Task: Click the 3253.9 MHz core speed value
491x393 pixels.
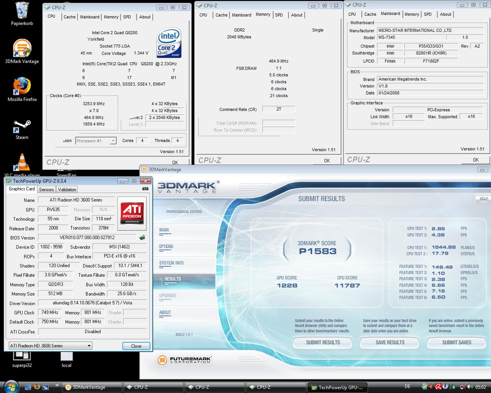Action: pos(94,104)
